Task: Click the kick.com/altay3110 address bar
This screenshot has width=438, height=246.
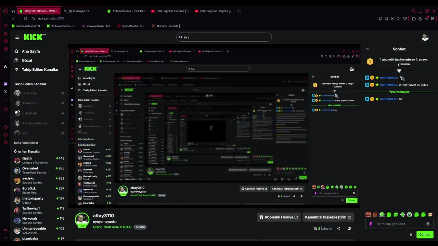Action: pos(51,18)
